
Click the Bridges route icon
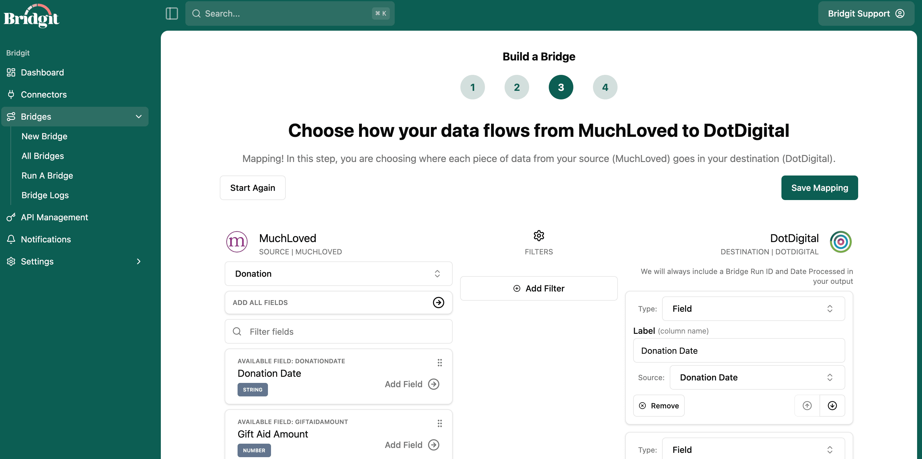(11, 117)
